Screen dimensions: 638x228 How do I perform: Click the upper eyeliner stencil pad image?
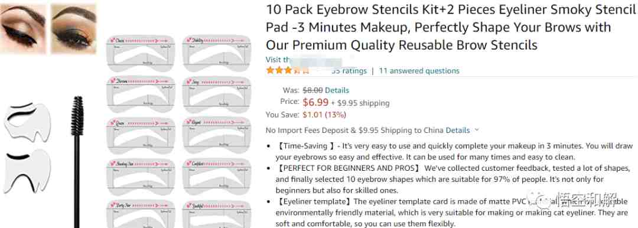click(x=27, y=122)
